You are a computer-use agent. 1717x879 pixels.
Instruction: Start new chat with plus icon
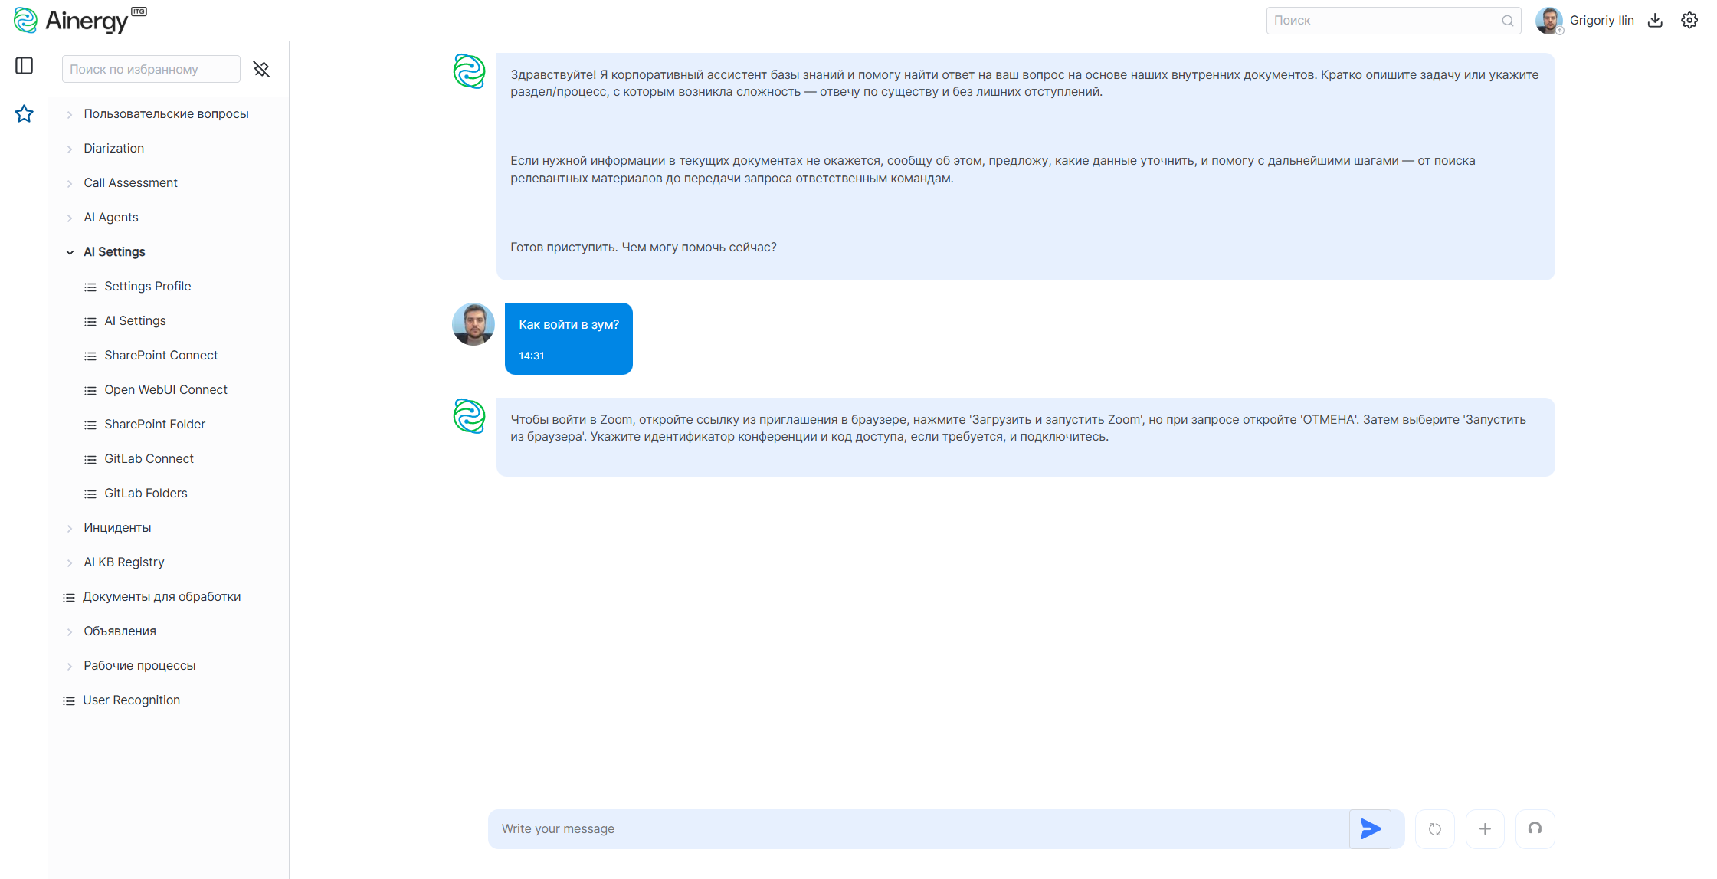pos(1484,828)
